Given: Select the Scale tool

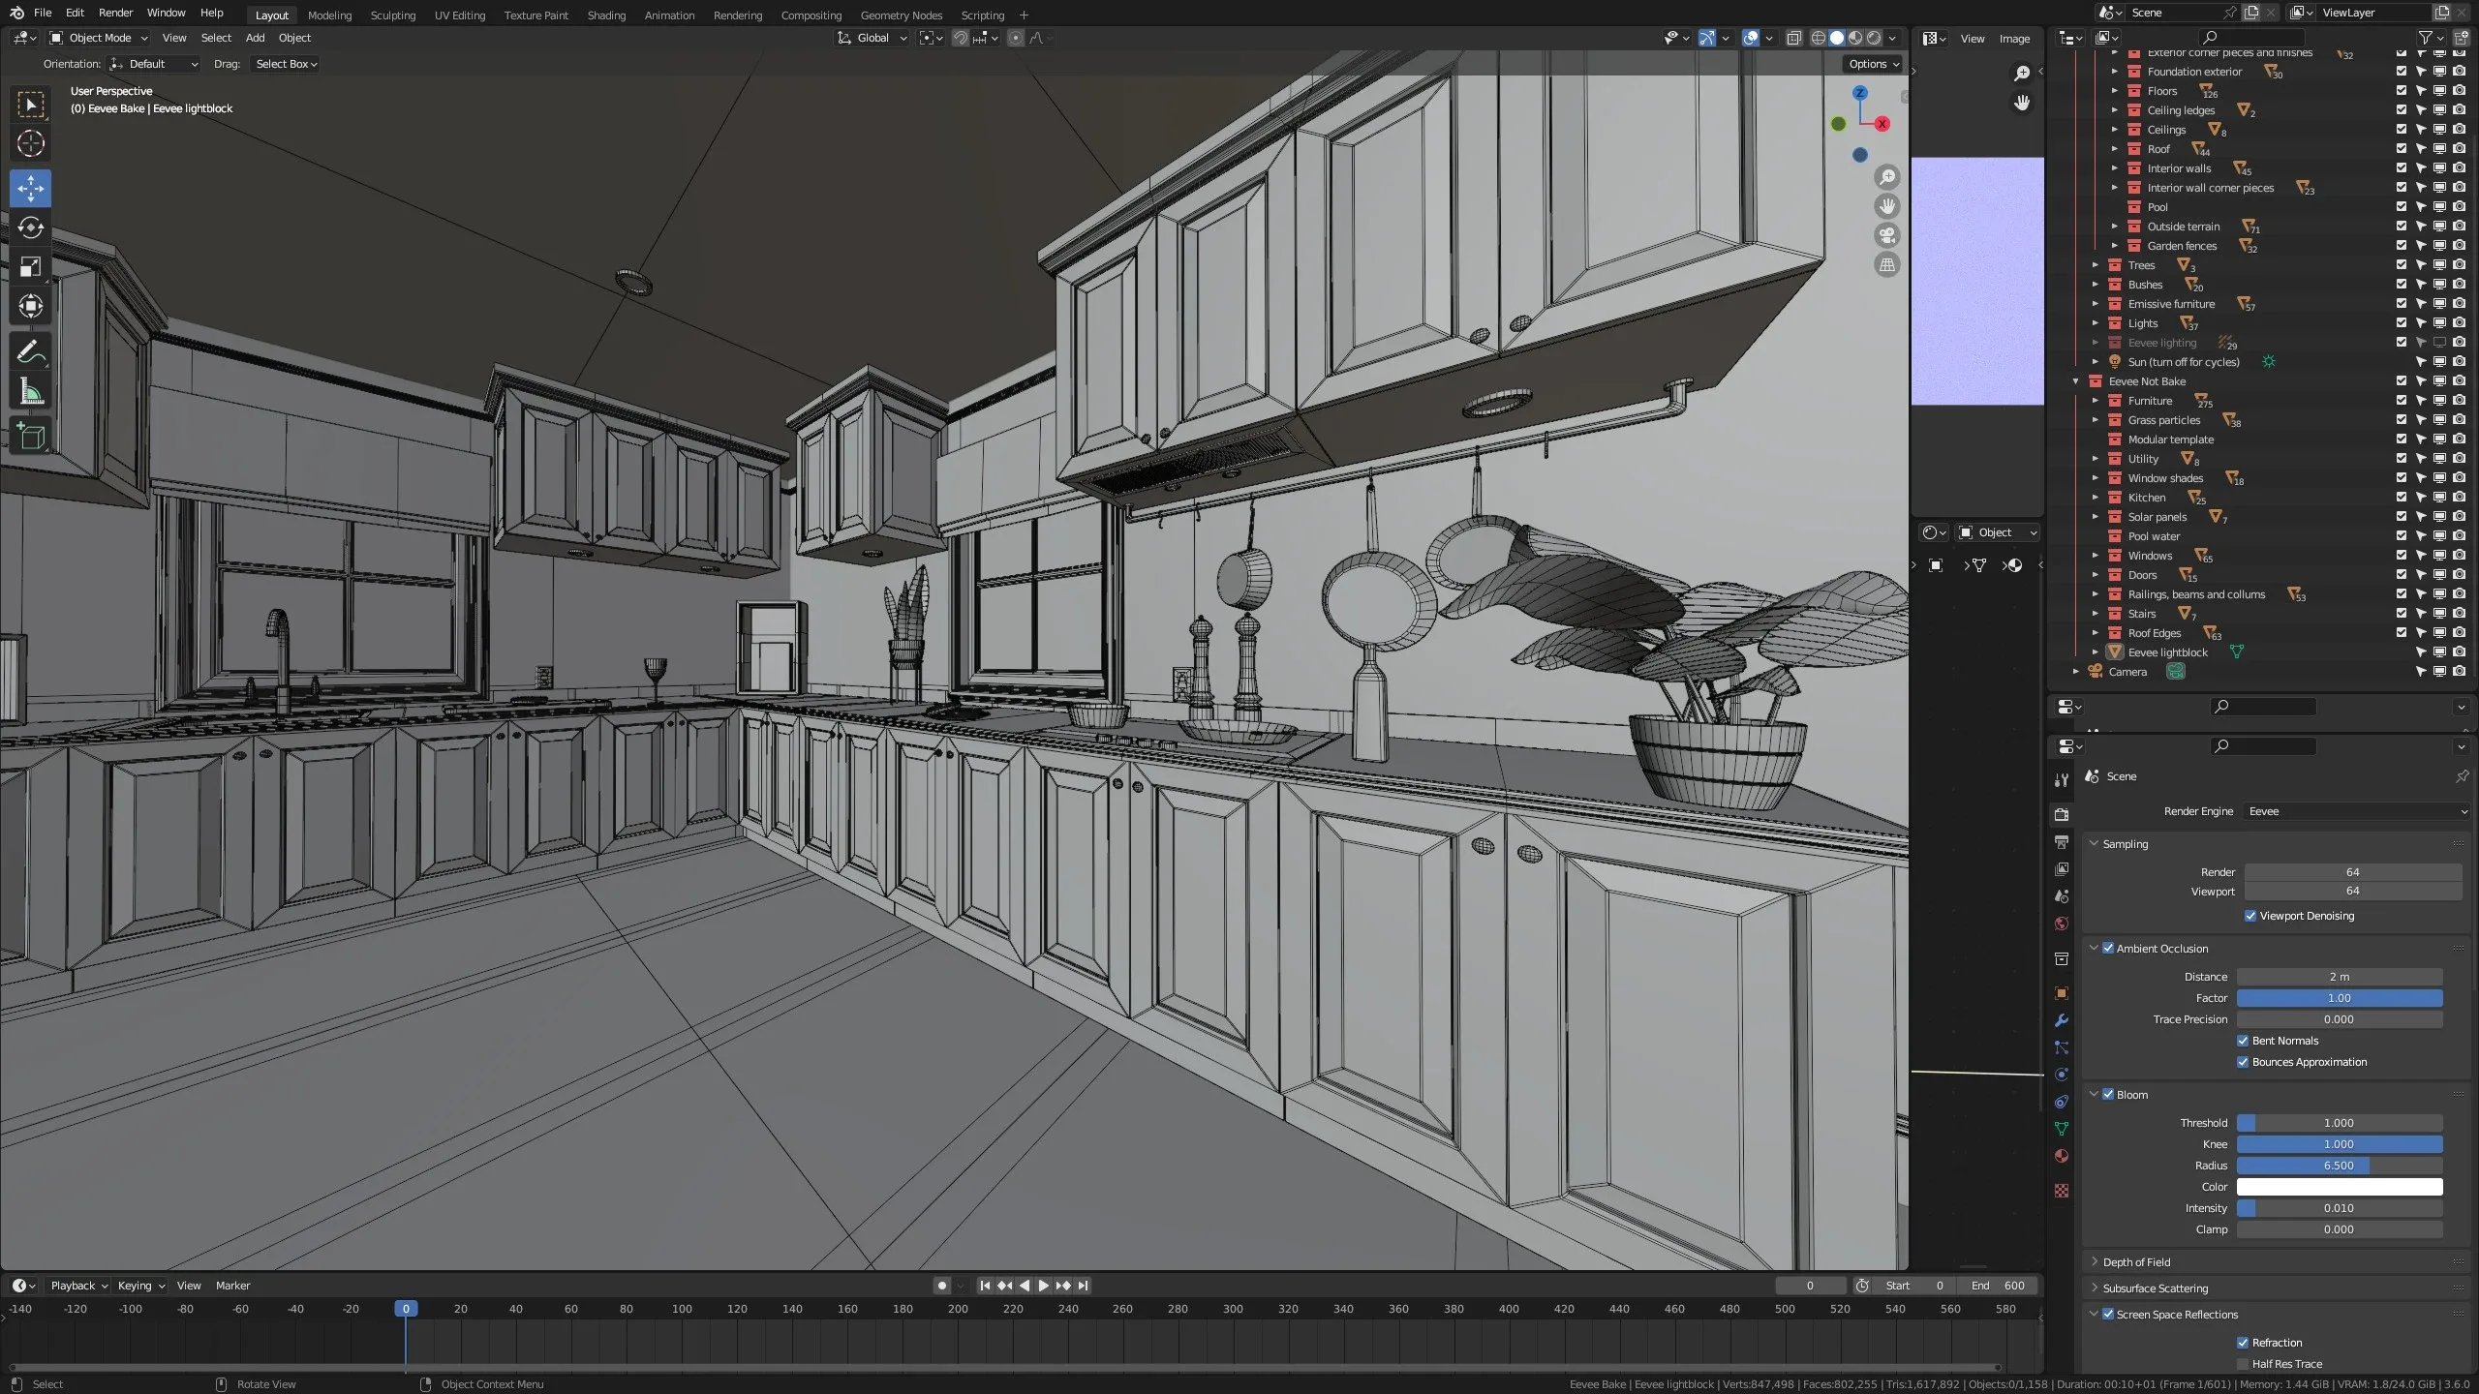Looking at the screenshot, I should click(31, 267).
